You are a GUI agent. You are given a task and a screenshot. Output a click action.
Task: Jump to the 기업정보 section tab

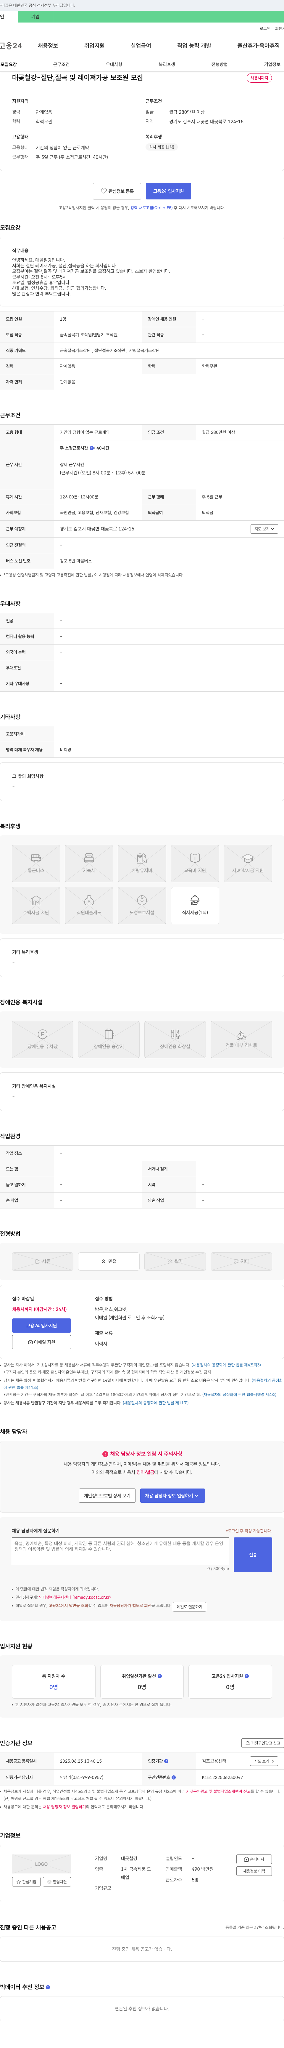[272, 64]
